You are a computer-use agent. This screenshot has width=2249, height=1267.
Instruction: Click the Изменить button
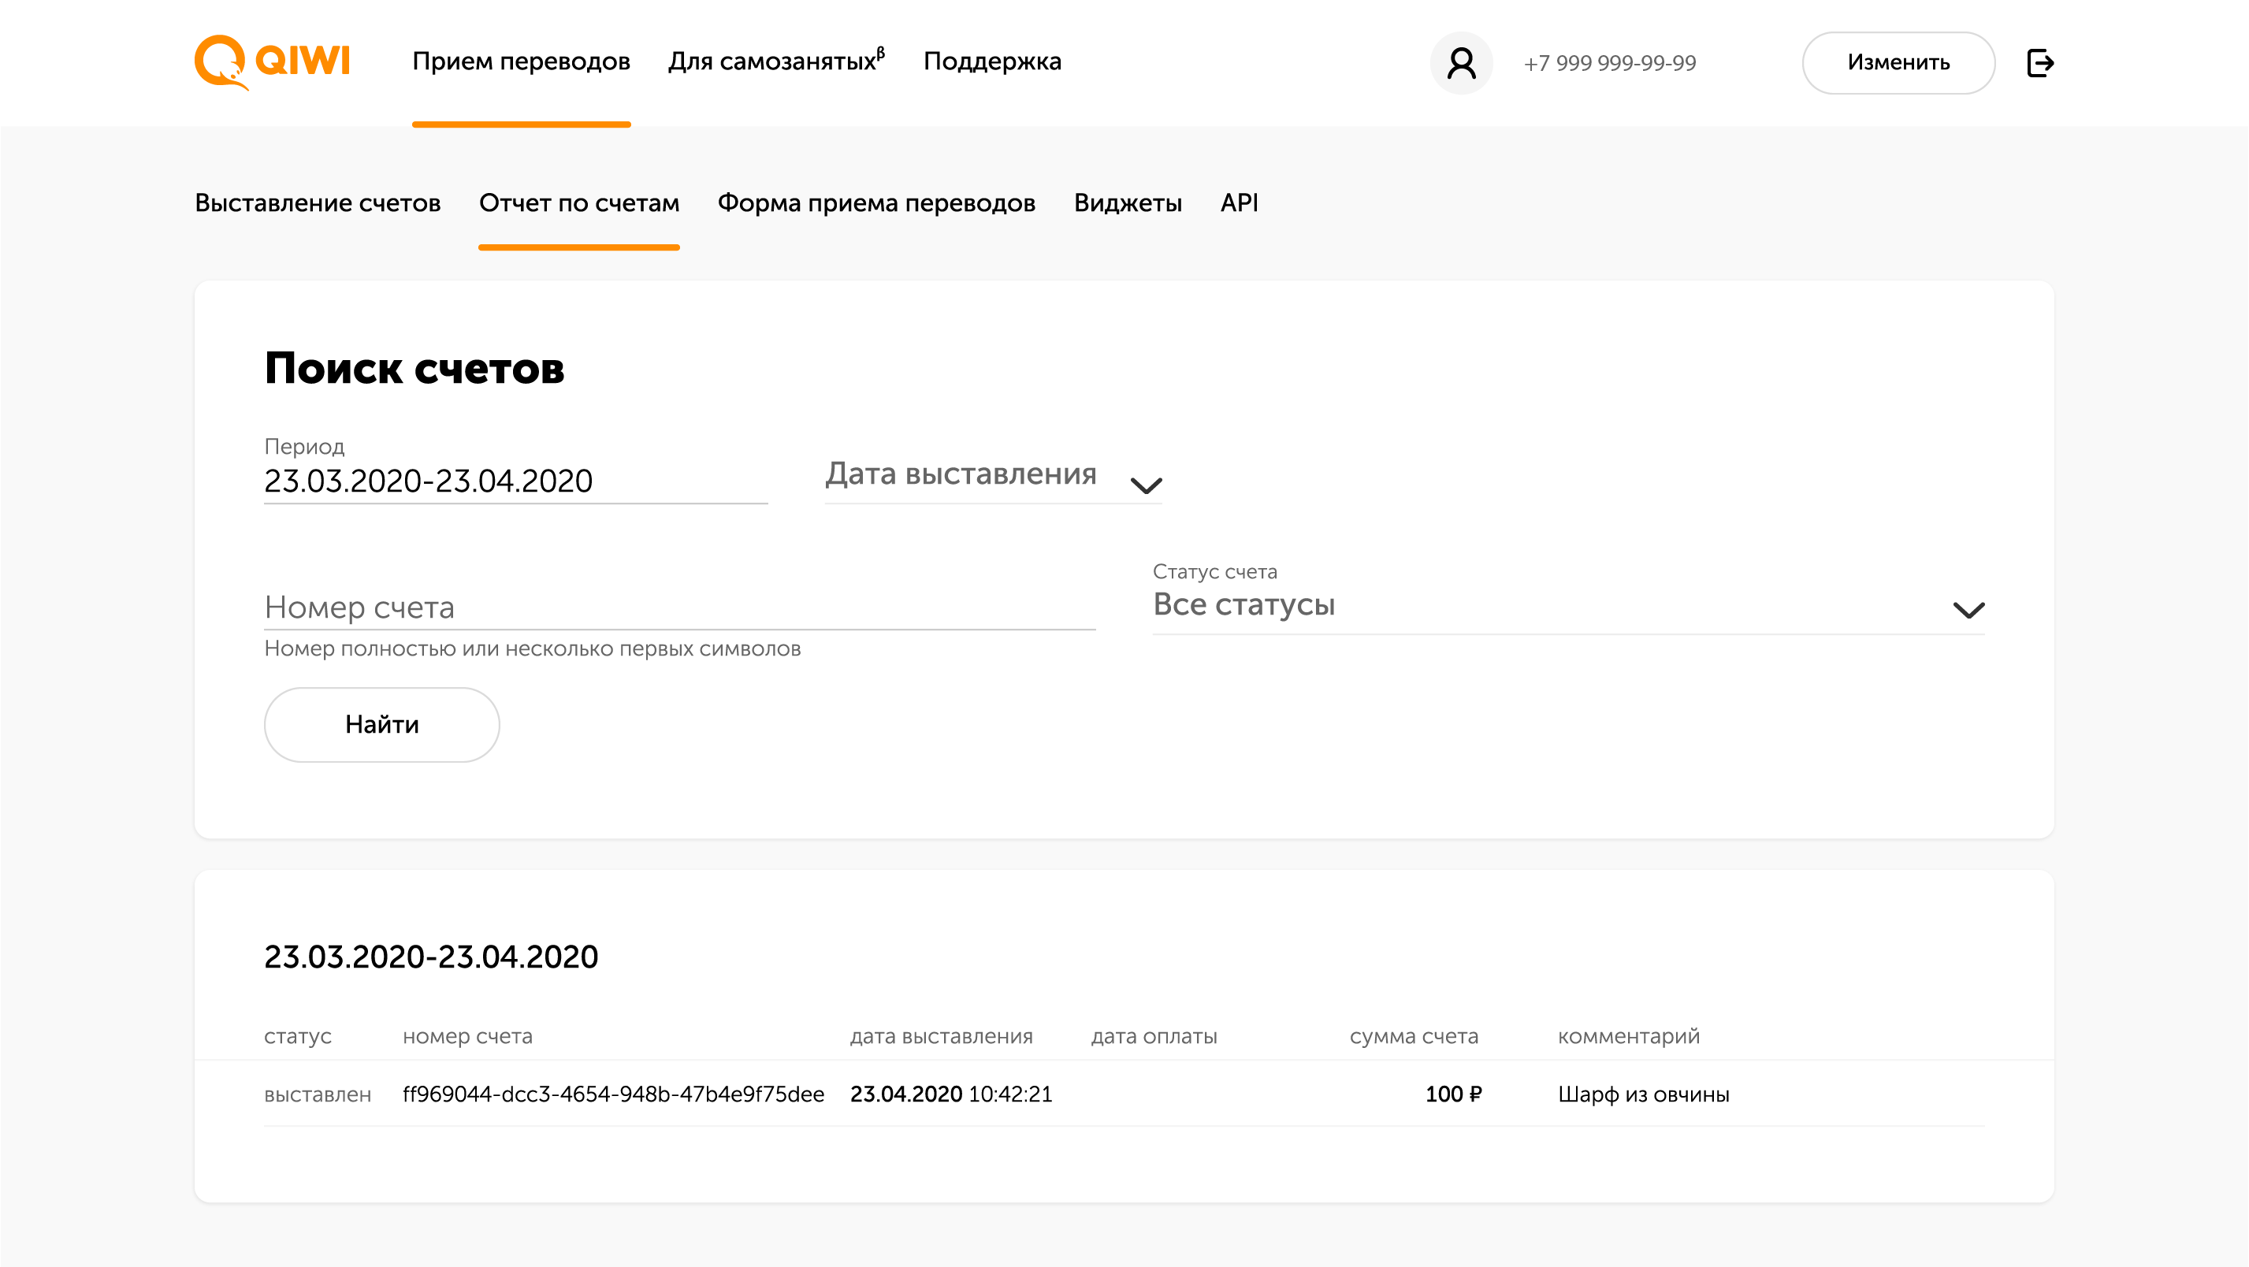1898,63
